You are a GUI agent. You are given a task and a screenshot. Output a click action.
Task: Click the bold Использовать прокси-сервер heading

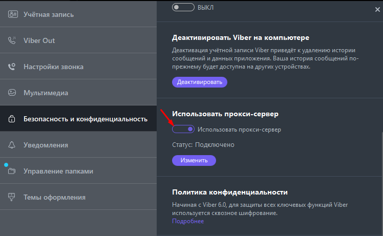225,114
